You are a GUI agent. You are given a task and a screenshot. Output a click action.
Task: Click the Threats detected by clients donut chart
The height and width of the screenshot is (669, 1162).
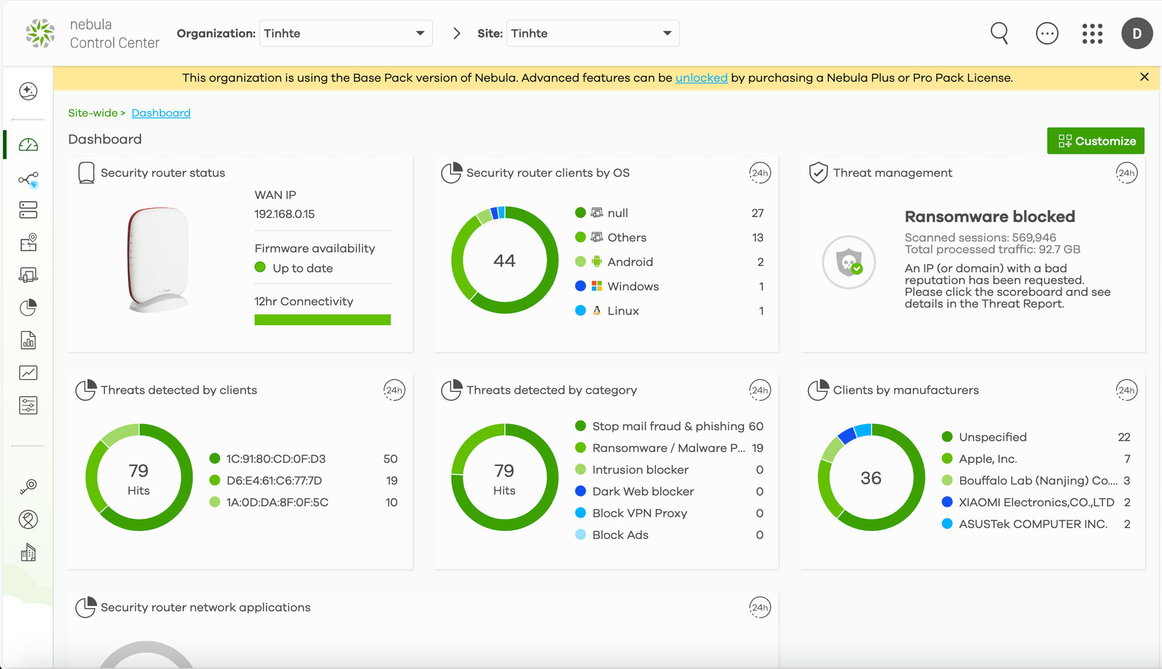tap(139, 477)
